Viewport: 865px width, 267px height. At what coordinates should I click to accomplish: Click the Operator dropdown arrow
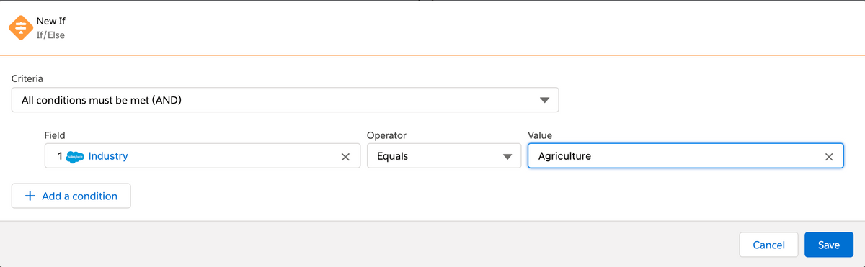coord(507,156)
